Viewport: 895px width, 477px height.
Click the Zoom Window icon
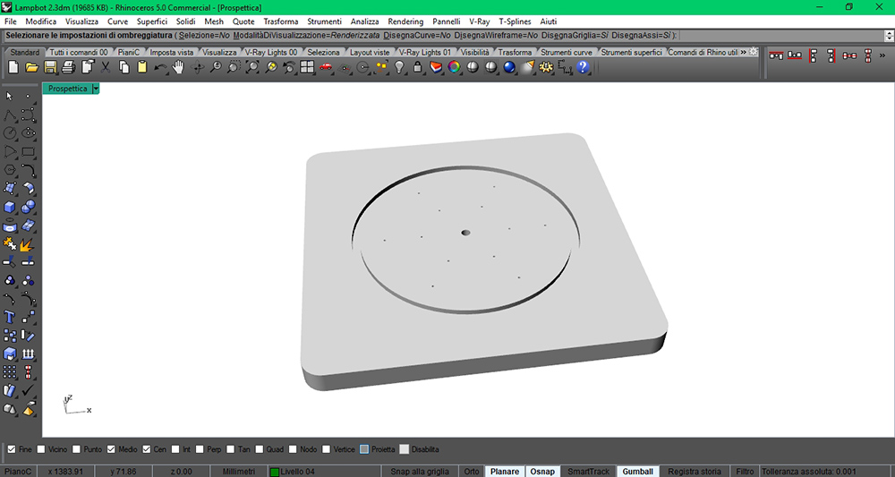pos(234,67)
